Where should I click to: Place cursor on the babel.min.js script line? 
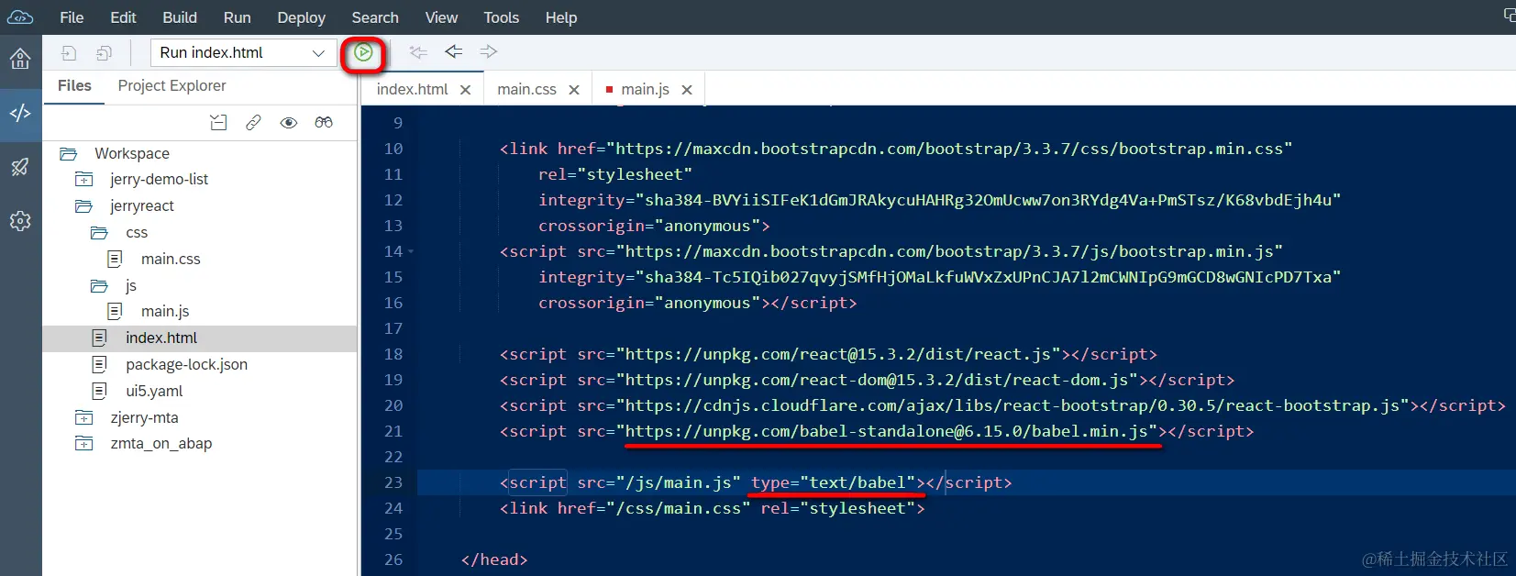coord(876,431)
